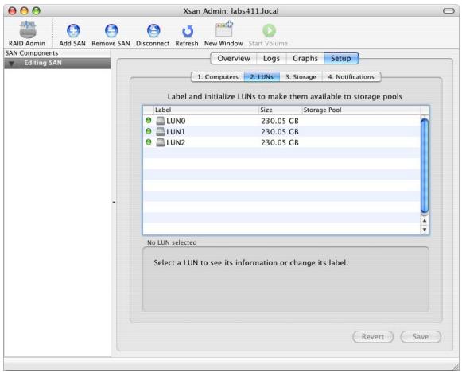This screenshot has width=462, height=372.
Task: Select the LUN0 row label
Action: tap(176, 121)
